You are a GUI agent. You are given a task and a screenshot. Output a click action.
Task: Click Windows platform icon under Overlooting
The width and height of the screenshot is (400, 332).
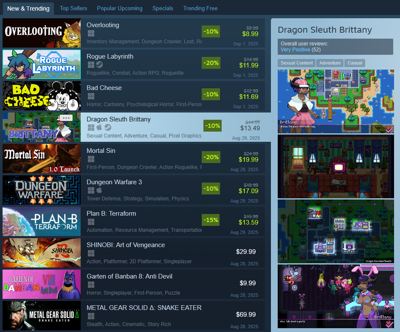click(91, 34)
